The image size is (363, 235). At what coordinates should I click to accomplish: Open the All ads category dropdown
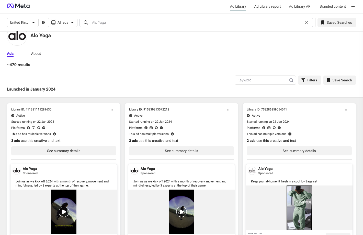[63, 22]
